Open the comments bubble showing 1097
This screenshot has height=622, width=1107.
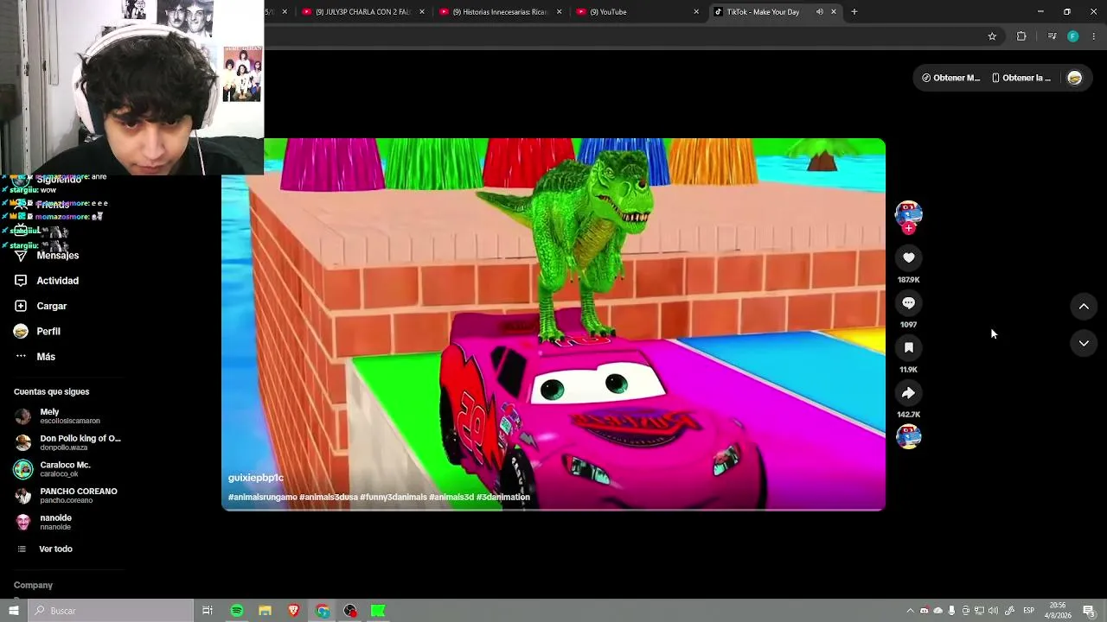pos(908,302)
